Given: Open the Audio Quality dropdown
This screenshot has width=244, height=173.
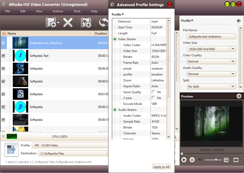Looking at the screenshot, I should (233, 74).
